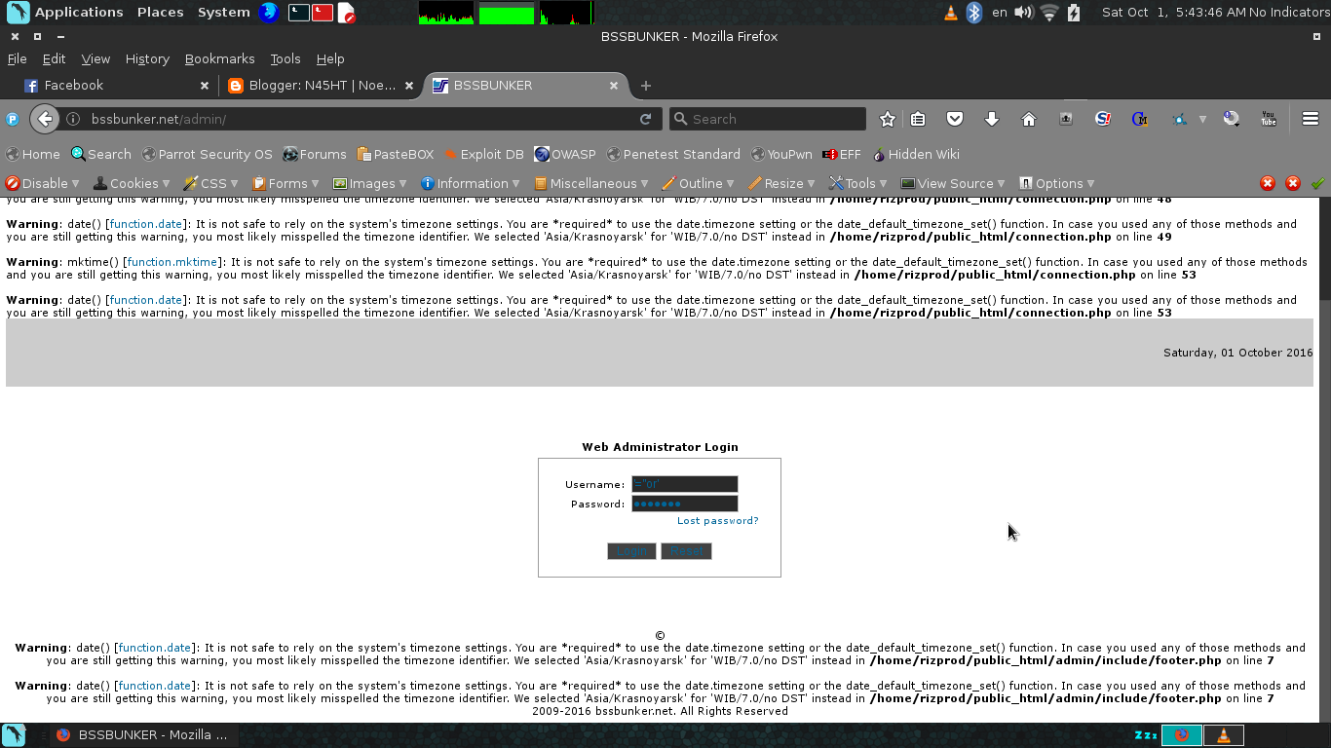This screenshot has width=1331, height=748.
Task: Open the Bookmarks menu
Action: coord(219,58)
